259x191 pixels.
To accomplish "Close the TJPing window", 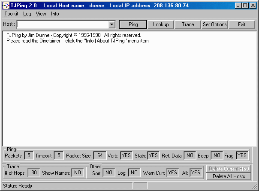I will [253, 6].
